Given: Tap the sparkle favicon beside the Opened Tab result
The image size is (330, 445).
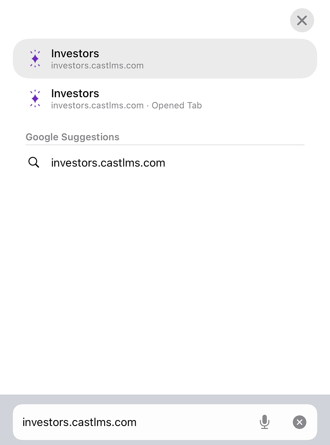Looking at the screenshot, I should (x=35, y=99).
